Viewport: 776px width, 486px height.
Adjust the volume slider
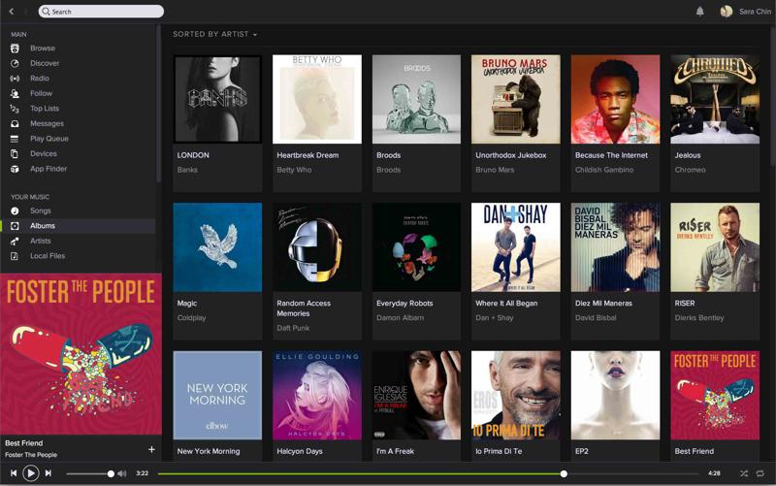(88, 473)
